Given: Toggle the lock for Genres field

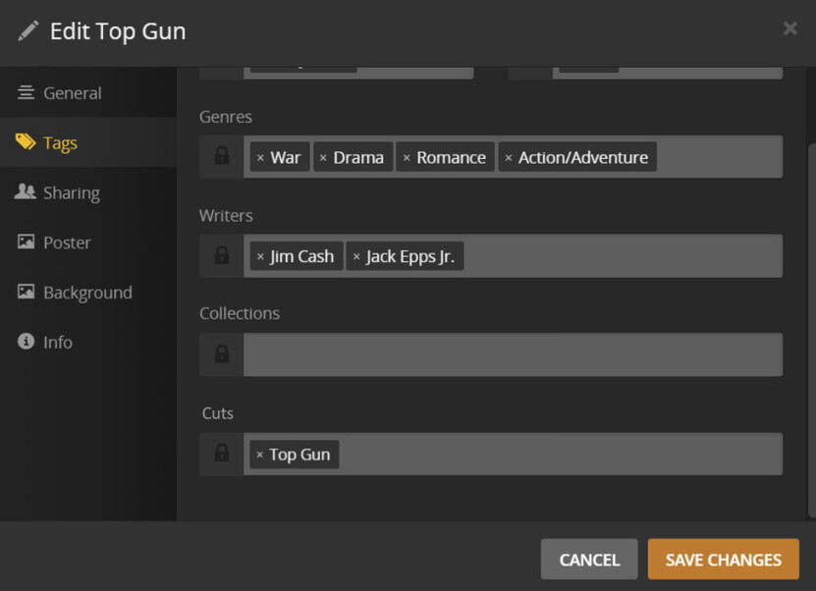Looking at the screenshot, I should (222, 157).
